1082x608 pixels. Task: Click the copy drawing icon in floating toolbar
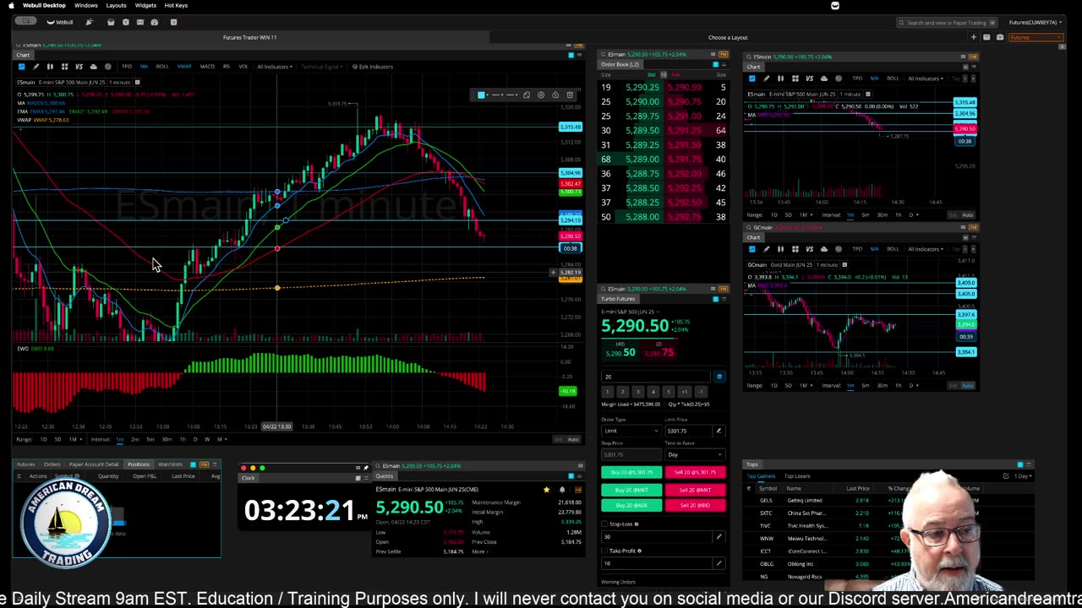pyautogui.click(x=527, y=95)
